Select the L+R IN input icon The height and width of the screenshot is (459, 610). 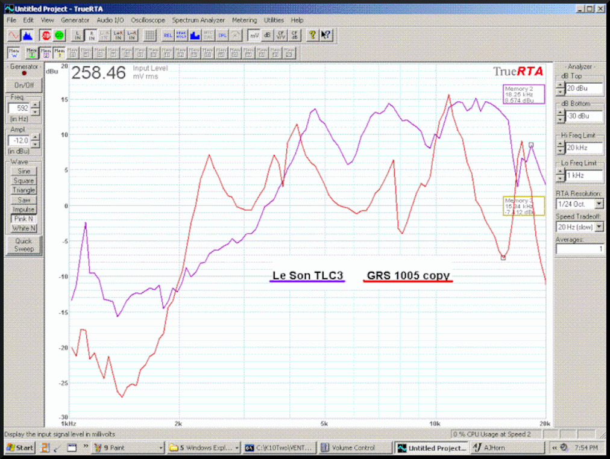tap(118, 36)
